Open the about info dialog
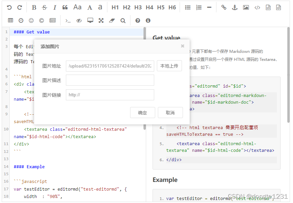The width and height of the screenshot is (293, 203). [x=148, y=20]
